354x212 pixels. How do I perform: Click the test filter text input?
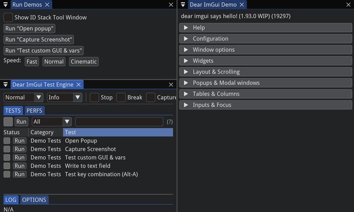click(119, 121)
